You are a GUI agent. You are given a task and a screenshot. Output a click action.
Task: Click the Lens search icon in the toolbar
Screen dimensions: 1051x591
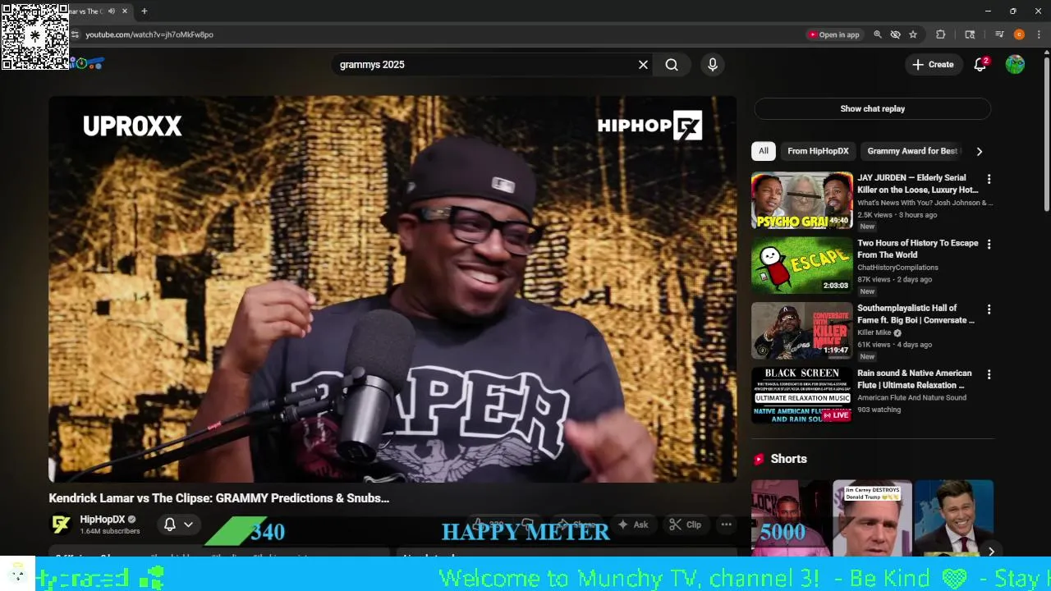[970, 34]
